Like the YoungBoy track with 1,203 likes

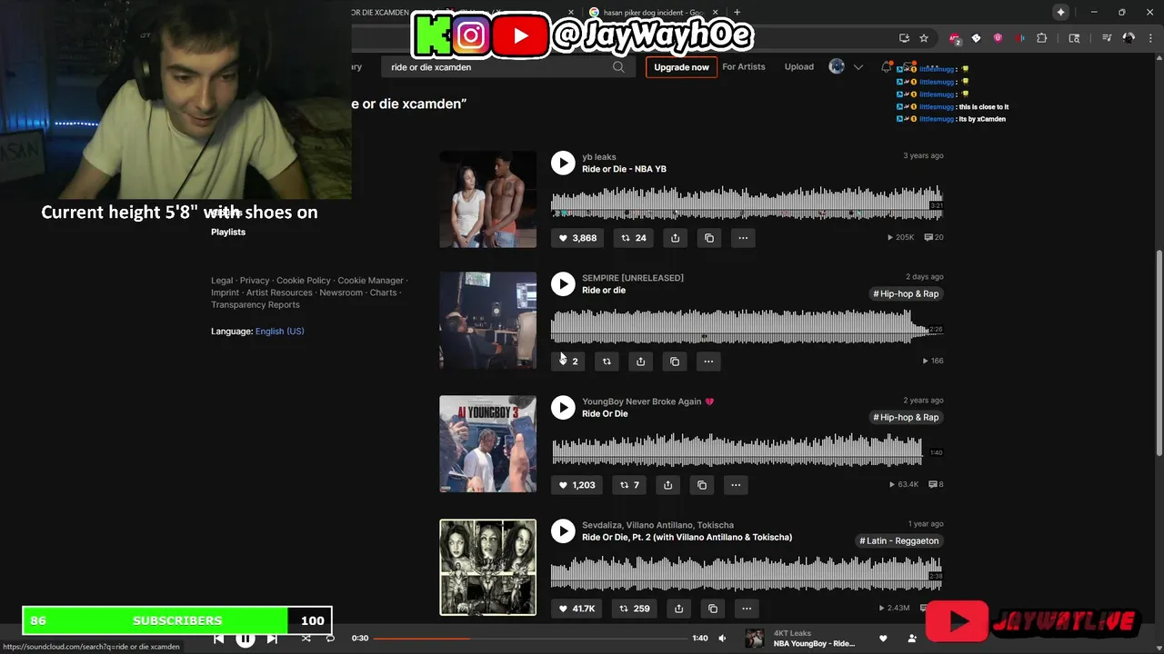[x=577, y=485]
